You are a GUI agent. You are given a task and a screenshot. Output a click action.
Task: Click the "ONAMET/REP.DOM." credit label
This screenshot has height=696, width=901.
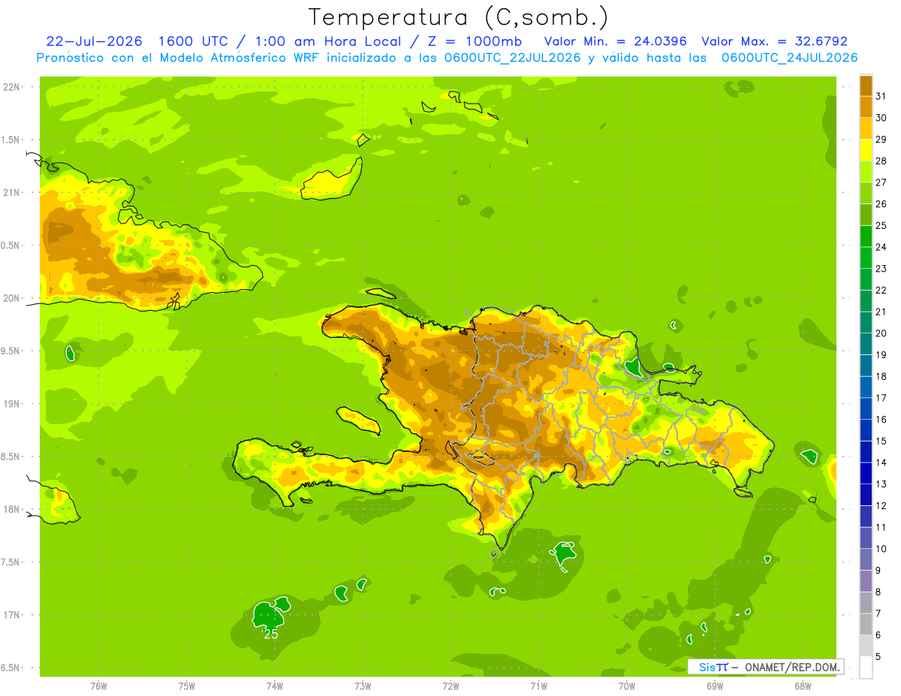(x=792, y=667)
